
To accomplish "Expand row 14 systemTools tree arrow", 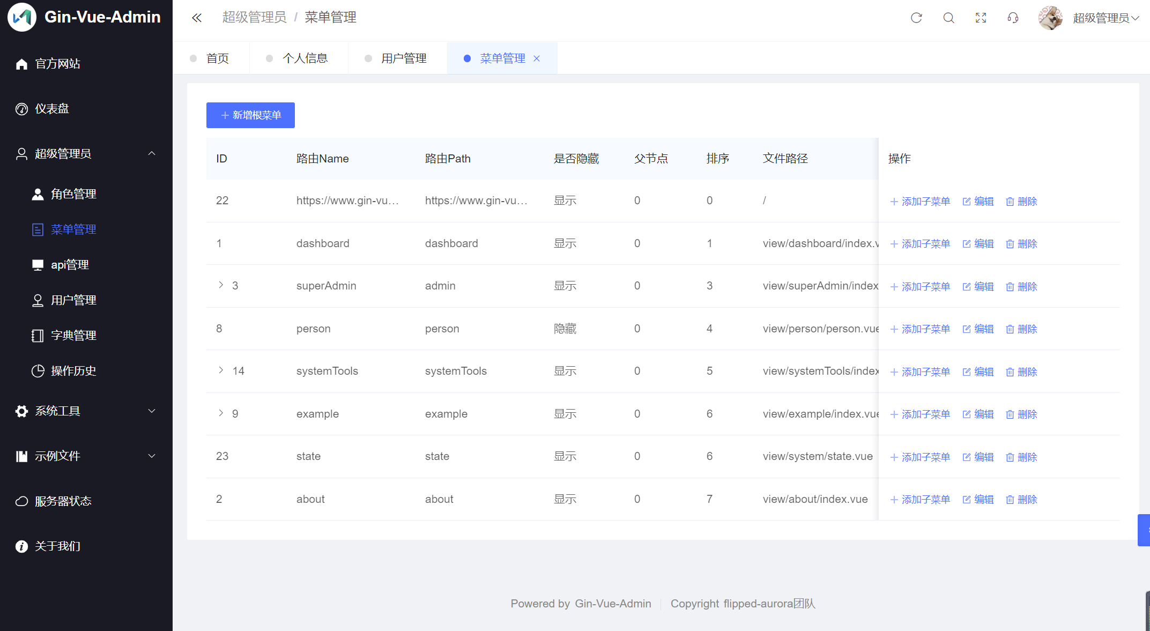I will (x=221, y=370).
